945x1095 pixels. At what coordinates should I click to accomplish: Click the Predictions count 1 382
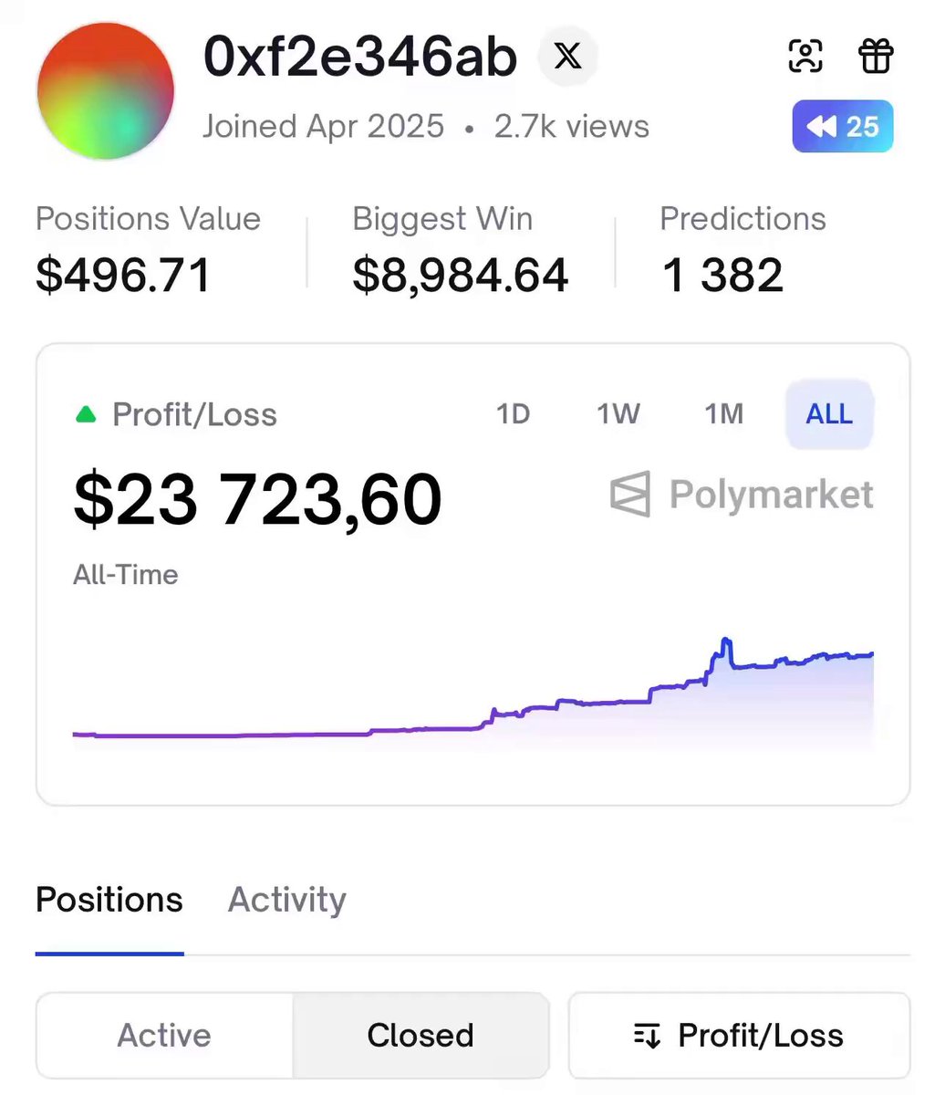coord(722,276)
